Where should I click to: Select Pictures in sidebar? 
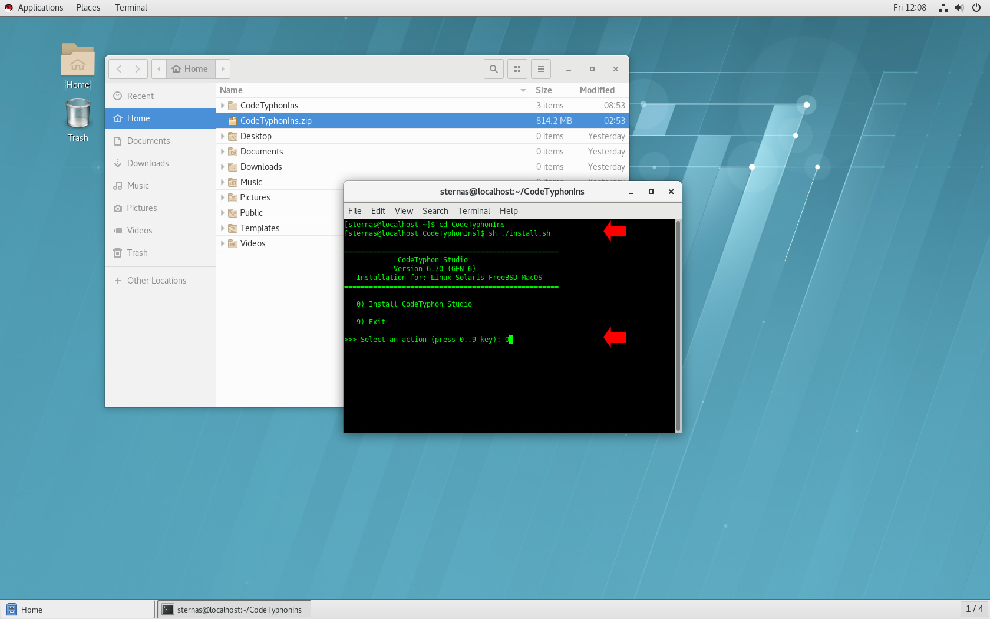click(160, 208)
